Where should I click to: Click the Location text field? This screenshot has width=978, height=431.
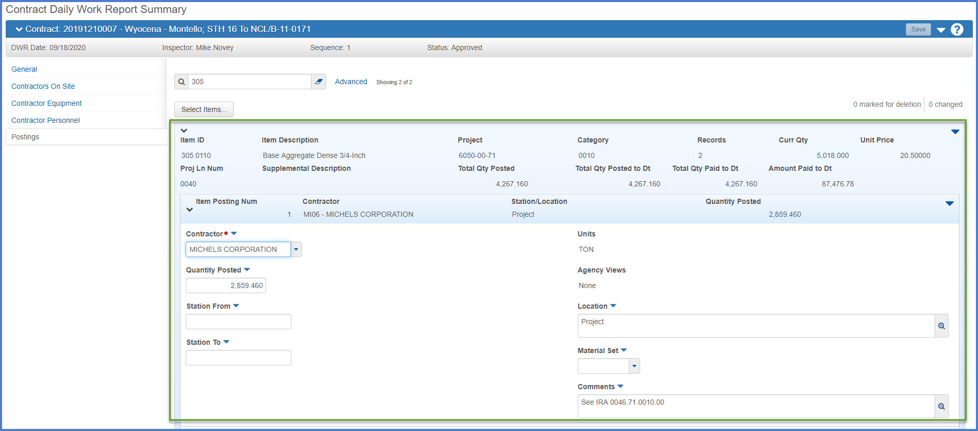pyautogui.click(x=756, y=326)
